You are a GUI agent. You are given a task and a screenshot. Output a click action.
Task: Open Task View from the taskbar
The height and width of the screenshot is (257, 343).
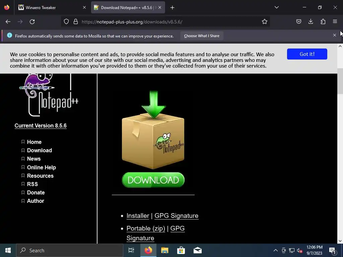(131, 250)
